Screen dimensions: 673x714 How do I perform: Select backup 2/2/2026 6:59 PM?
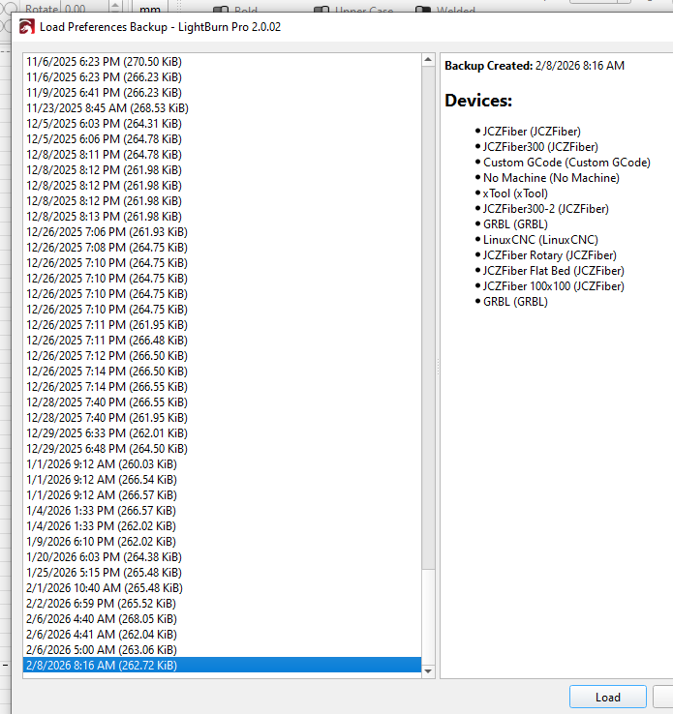point(222,604)
